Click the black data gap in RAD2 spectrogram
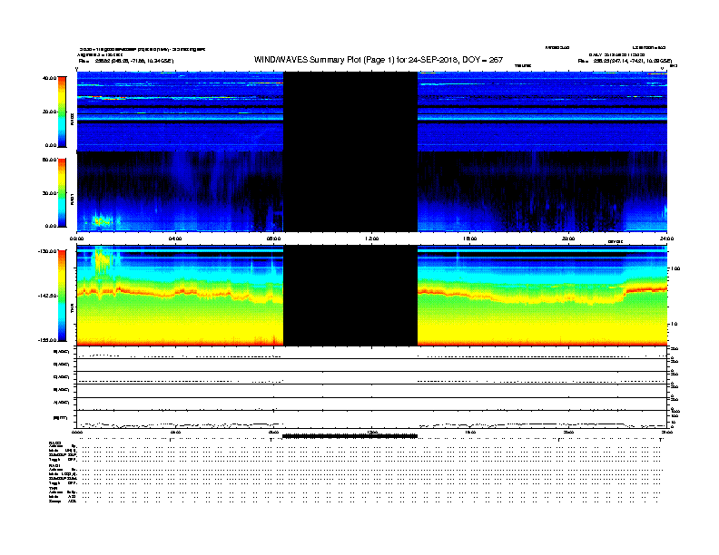This screenshot has height=555, width=719. pyautogui.click(x=350, y=112)
